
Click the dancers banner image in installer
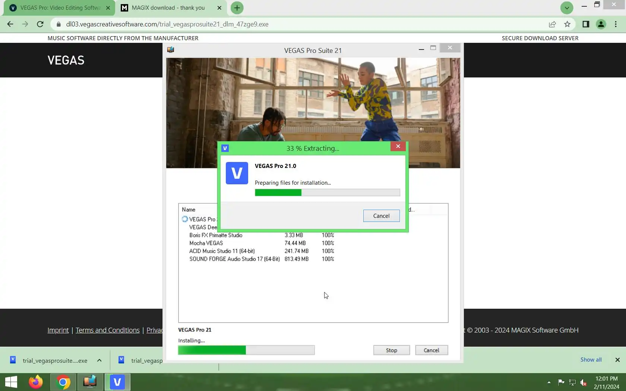313,99
